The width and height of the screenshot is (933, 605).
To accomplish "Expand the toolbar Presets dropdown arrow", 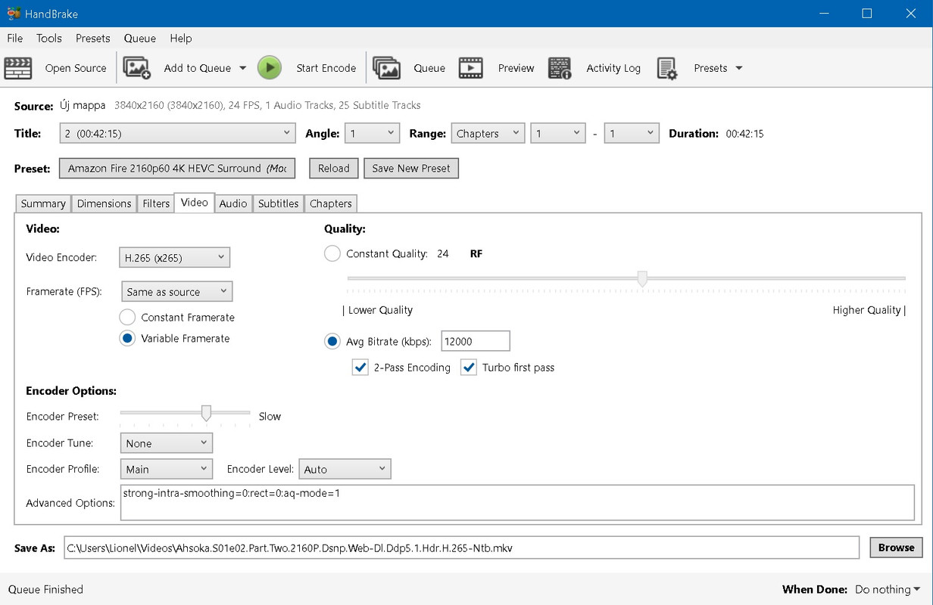I will pyautogui.click(x=739, y=68).
